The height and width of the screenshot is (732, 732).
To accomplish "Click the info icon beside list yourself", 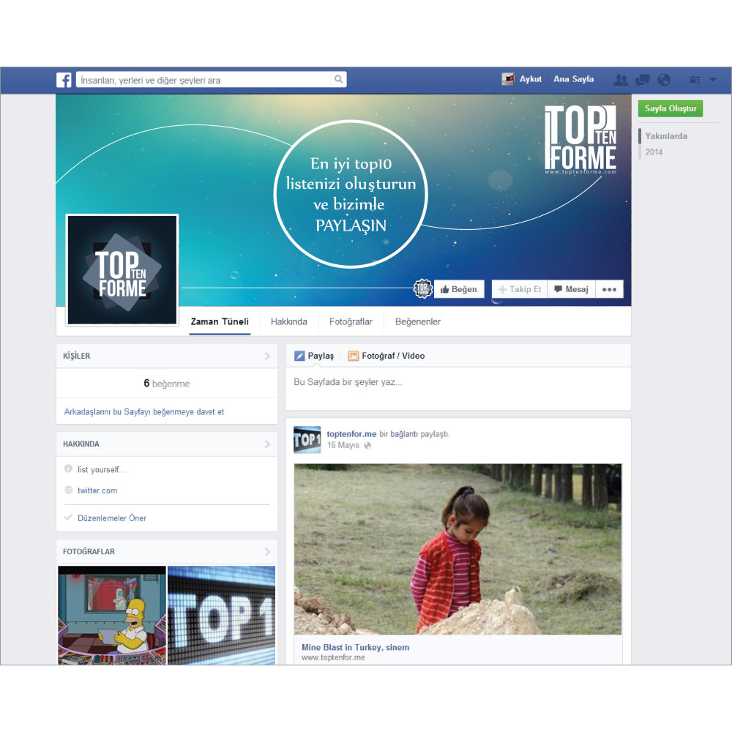I will [x=68, y=468].
